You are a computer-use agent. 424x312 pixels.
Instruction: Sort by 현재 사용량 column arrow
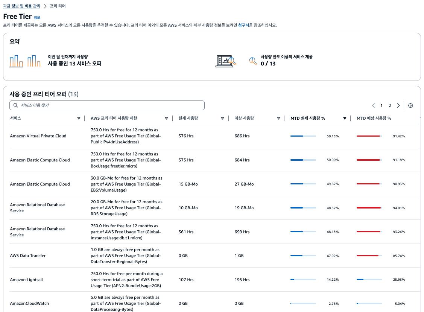222,118
